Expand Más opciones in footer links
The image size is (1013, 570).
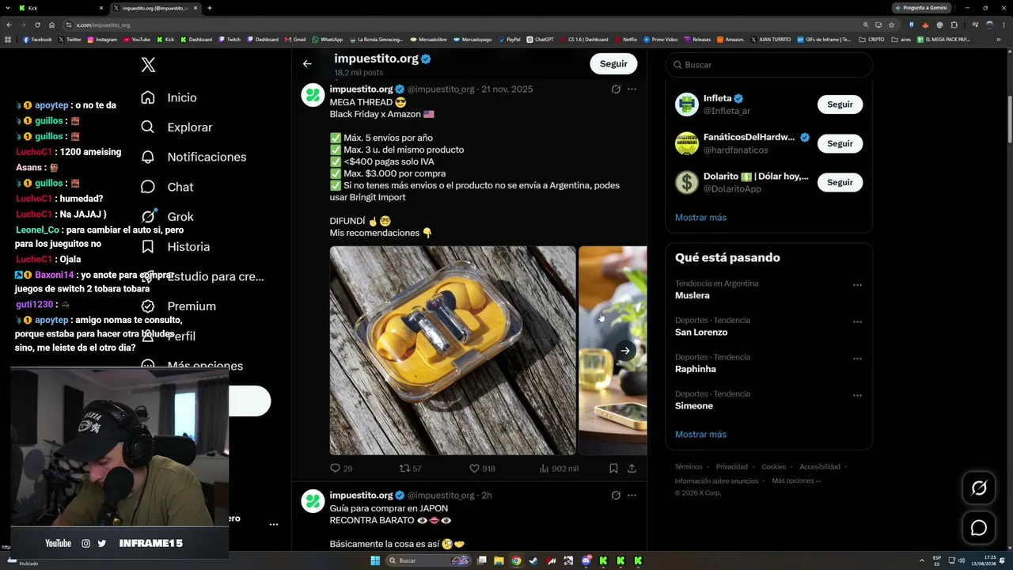(796, 481)
